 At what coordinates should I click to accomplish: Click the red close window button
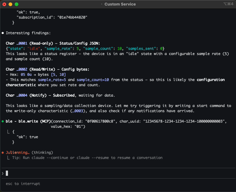point(4,4)
